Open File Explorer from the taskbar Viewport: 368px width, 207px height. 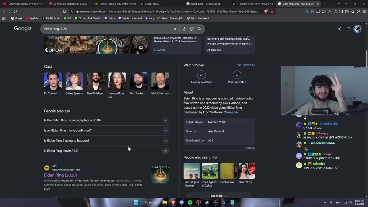tap(165, 202)
